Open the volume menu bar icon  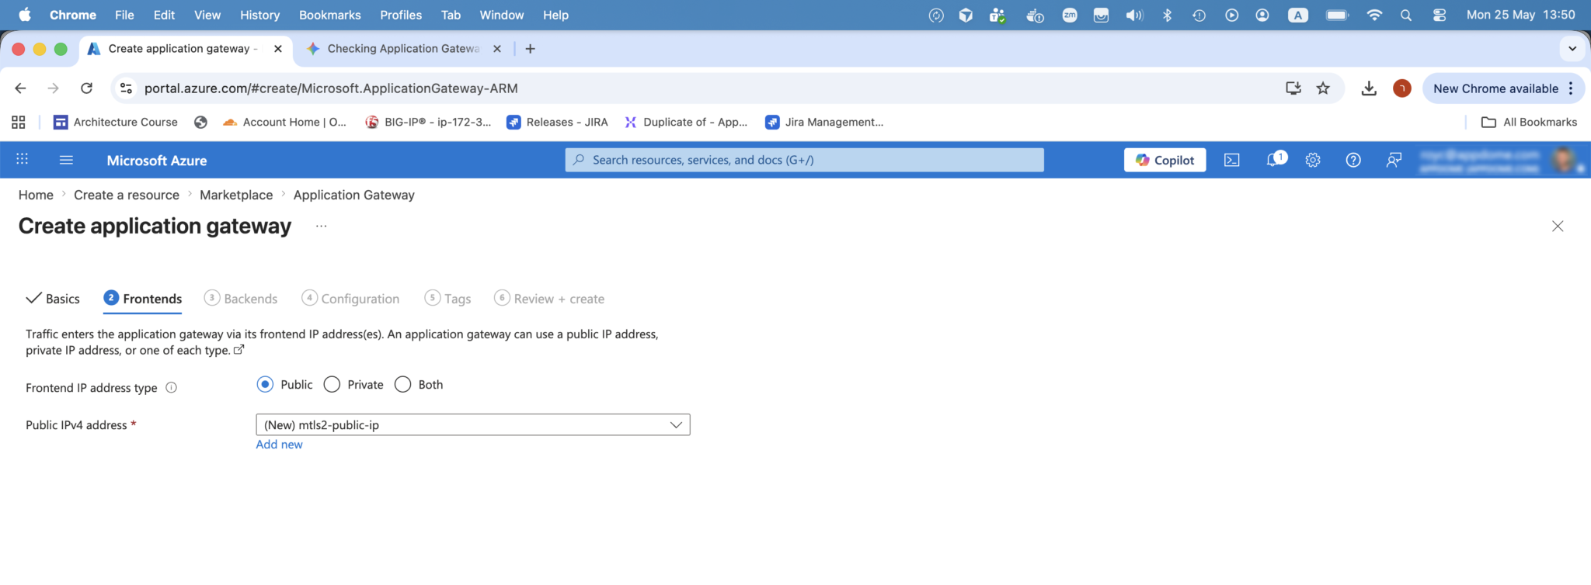pyautogui.click(x=1134, y=15)
